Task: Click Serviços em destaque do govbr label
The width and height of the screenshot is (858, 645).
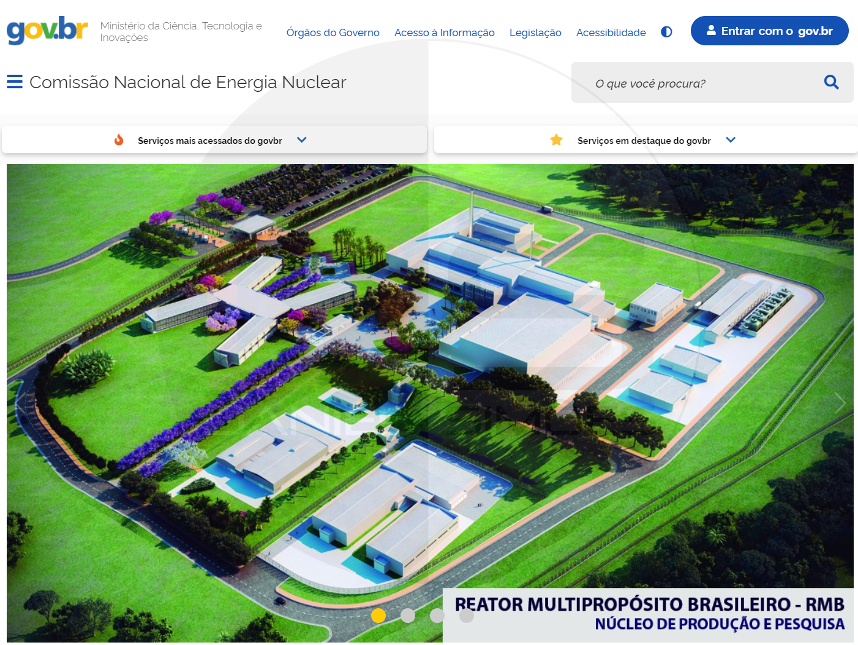Action: pyautogui.click(x=644, y=140)
